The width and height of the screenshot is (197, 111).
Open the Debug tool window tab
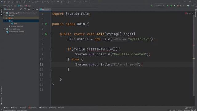click(14, 108)
